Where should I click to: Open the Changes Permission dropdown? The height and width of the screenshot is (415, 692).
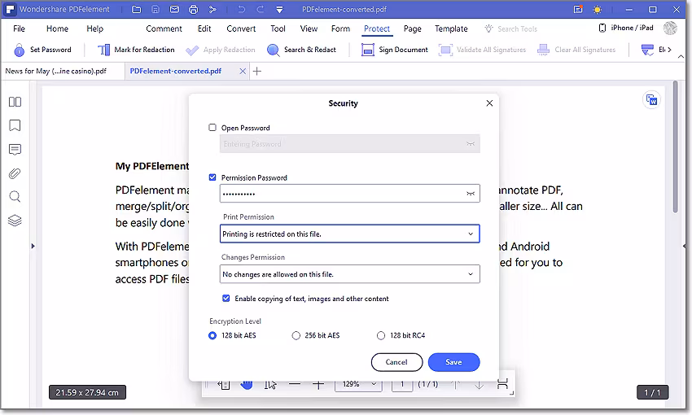pyautogui.click(x=349, y=274)
